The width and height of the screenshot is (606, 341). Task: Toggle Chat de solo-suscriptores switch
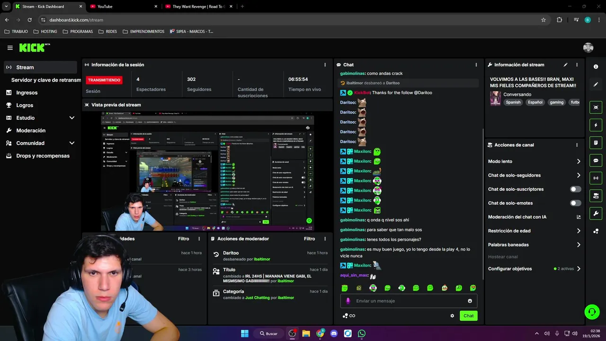(576, 189)
